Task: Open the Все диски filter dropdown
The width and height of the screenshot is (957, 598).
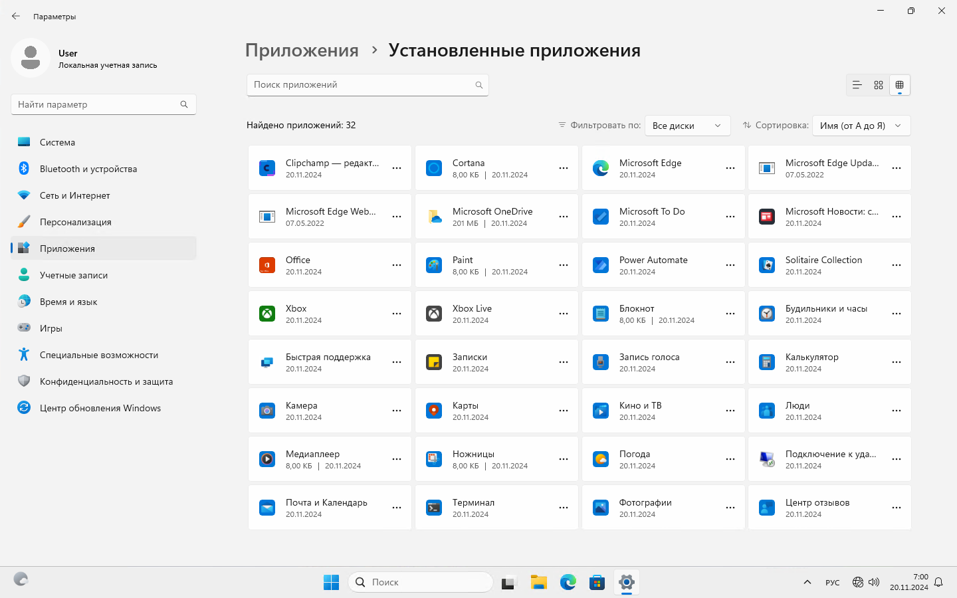Action: click(x=688, y=126)
